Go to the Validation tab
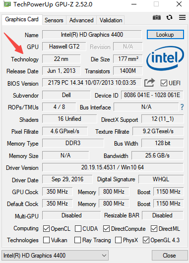Viewport: 189px width, 263px height. click(x=111, y=20)
